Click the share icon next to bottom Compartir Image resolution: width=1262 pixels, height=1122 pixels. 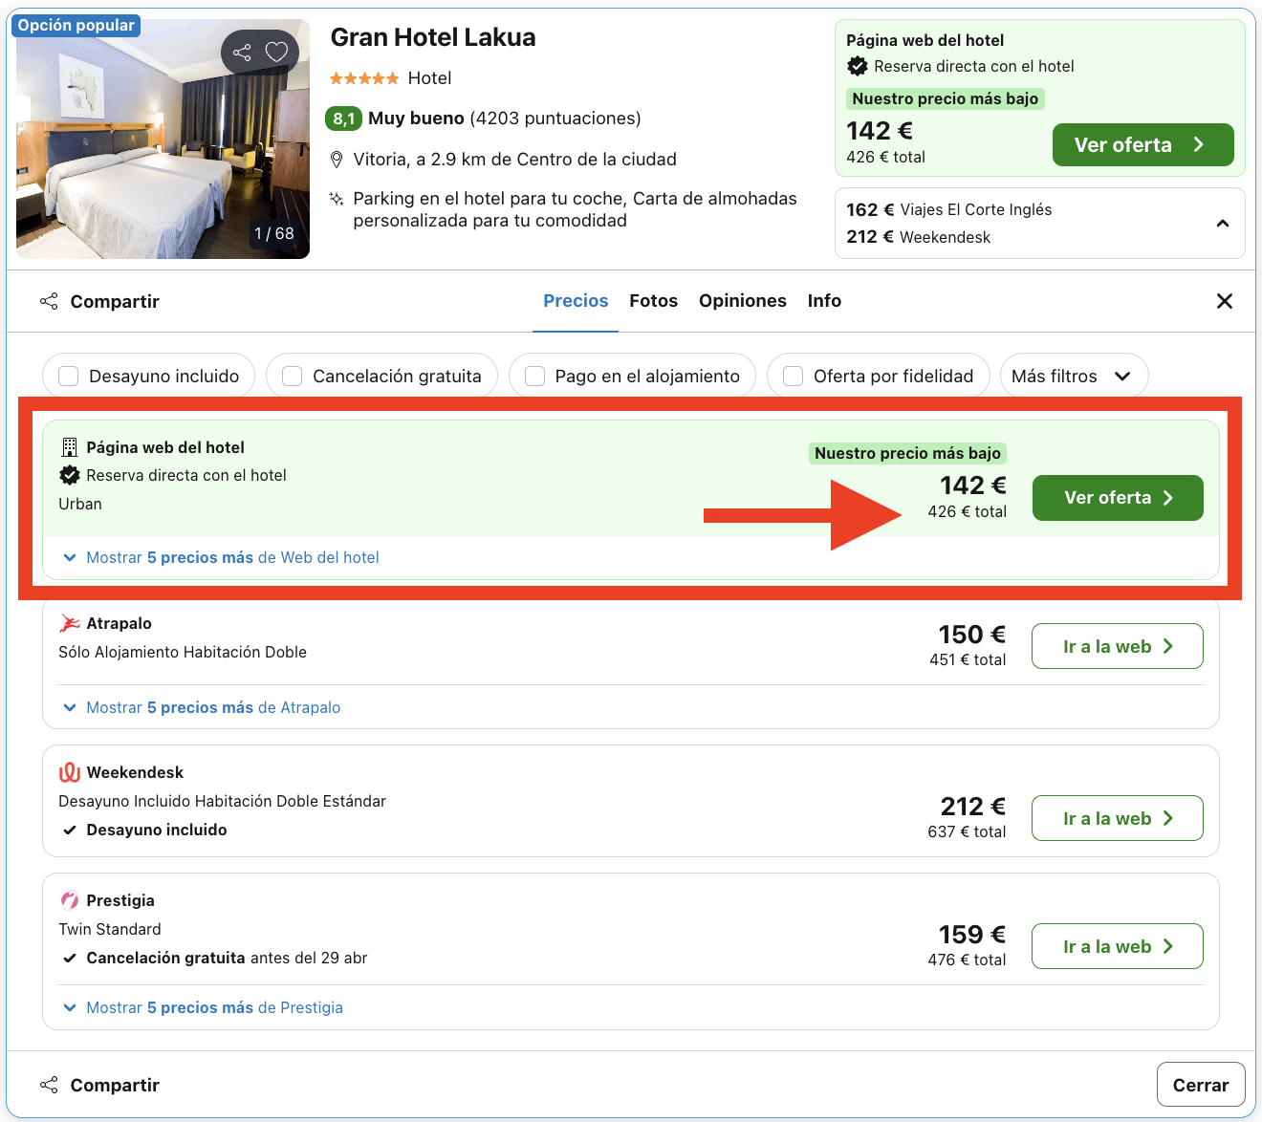tap(49, 1085)
